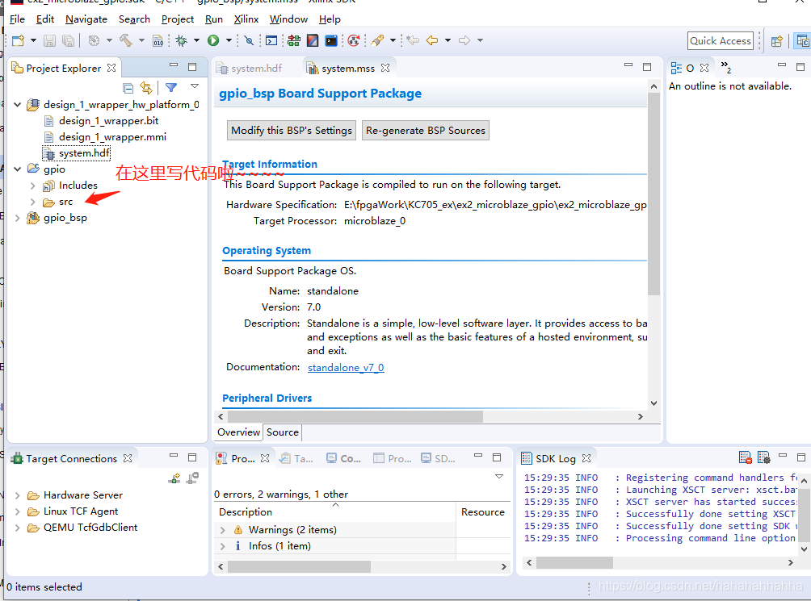Open the File menu

[17, 19]
